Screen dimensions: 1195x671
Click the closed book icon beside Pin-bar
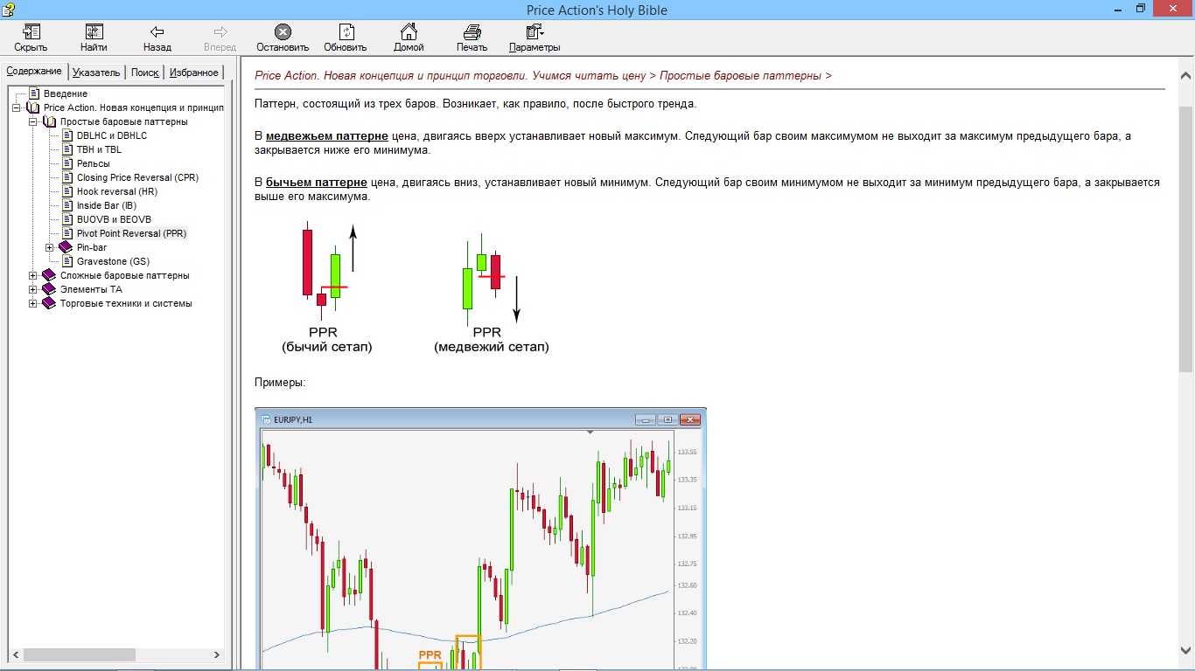[66, 247]
